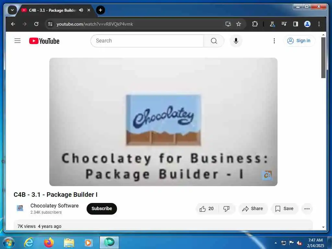Click the video title C4B - 3.1 - Package Builder I
Screen dimensions: 332x249
pyautogui.click(x=55, y=195)
